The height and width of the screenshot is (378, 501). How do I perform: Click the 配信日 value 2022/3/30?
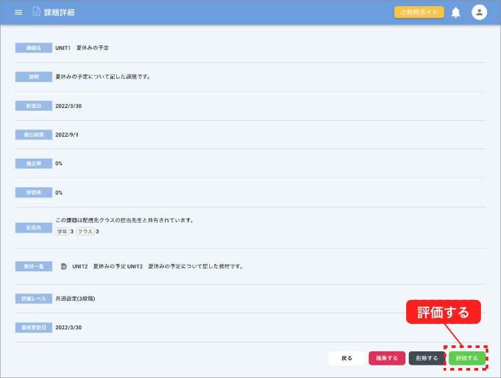click(x=68, y=106)
